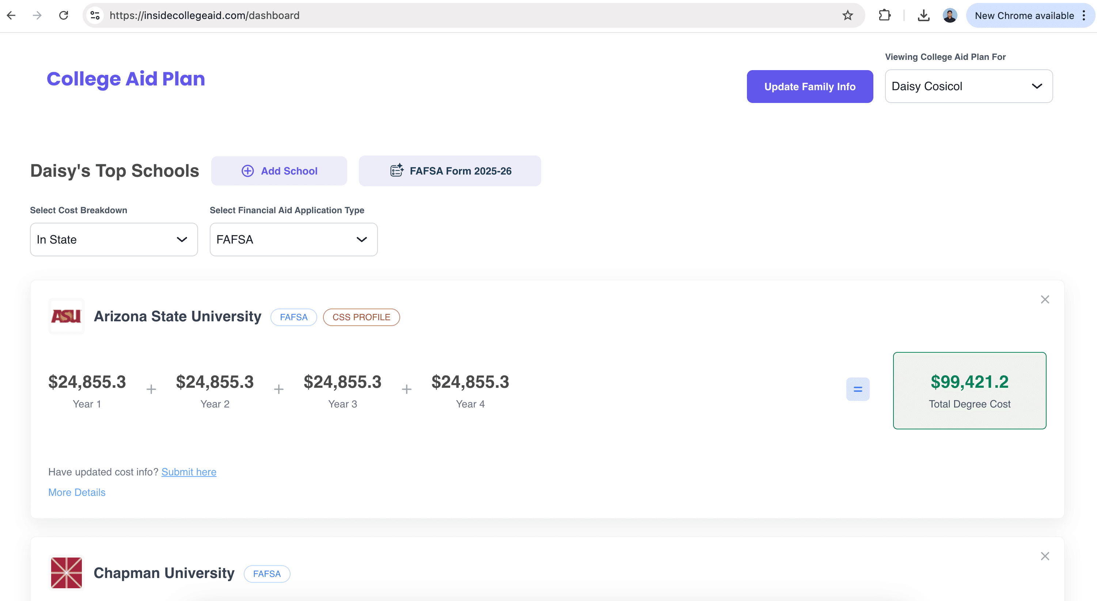Click the $99,421.2 Total Degree Cost box
The image size is (1097, 601).
pyautogui.click(x=969, y=390)
